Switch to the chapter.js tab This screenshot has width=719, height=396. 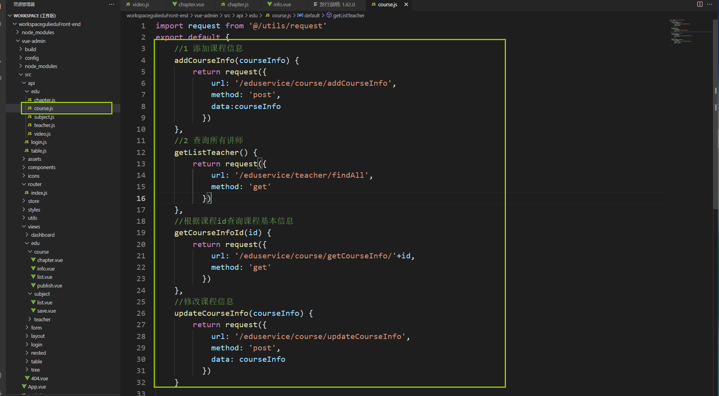[238, 4]
